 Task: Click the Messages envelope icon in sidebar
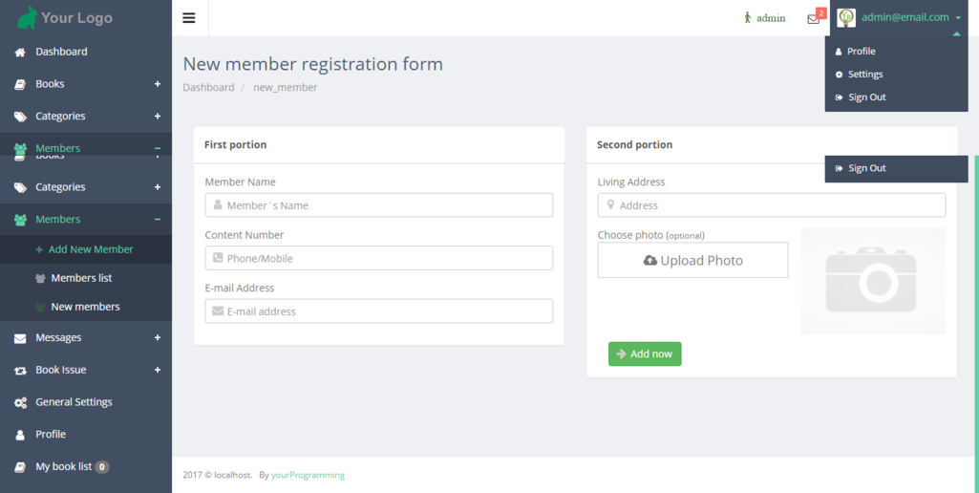click(20, 337)
